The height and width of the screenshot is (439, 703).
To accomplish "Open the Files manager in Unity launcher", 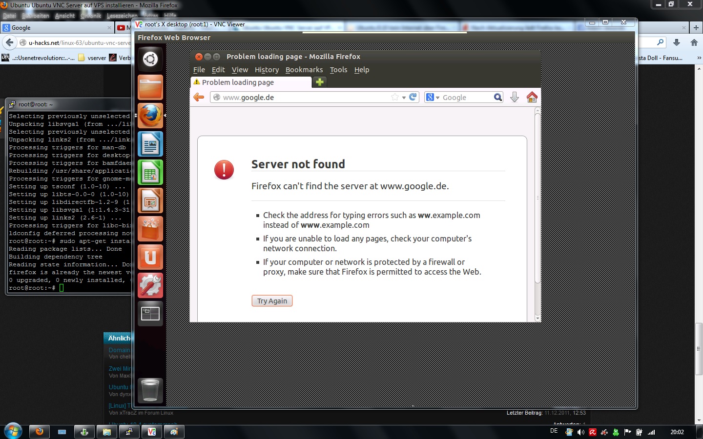I will coord(150,87).
